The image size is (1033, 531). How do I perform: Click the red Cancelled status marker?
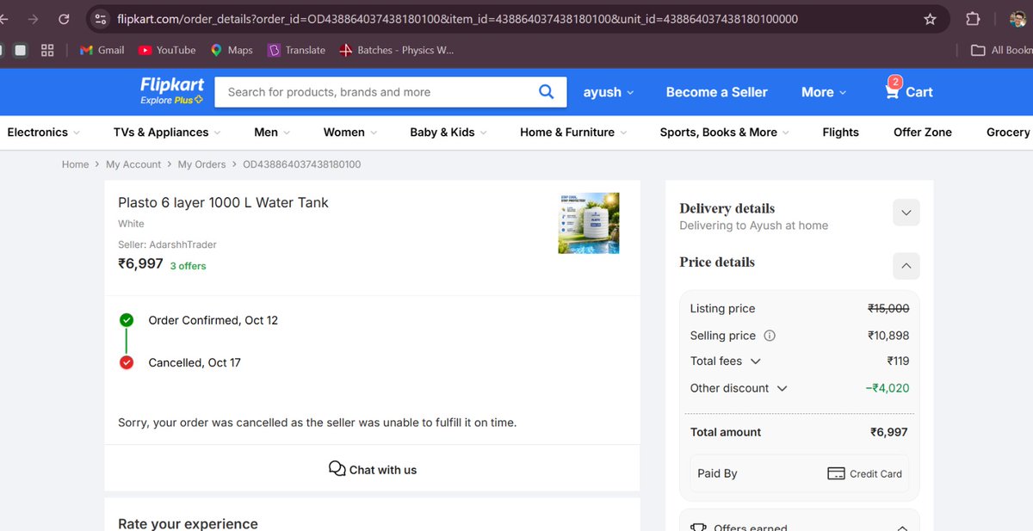click(x=127, y=362)
